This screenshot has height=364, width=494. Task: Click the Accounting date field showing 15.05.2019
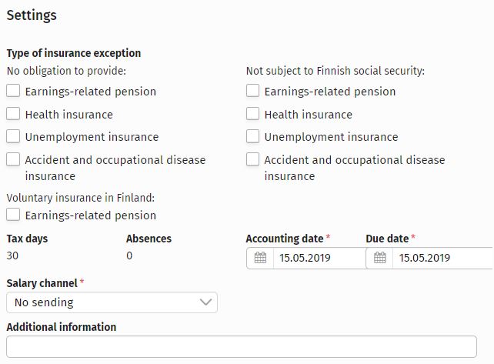[x=320, y=258]
